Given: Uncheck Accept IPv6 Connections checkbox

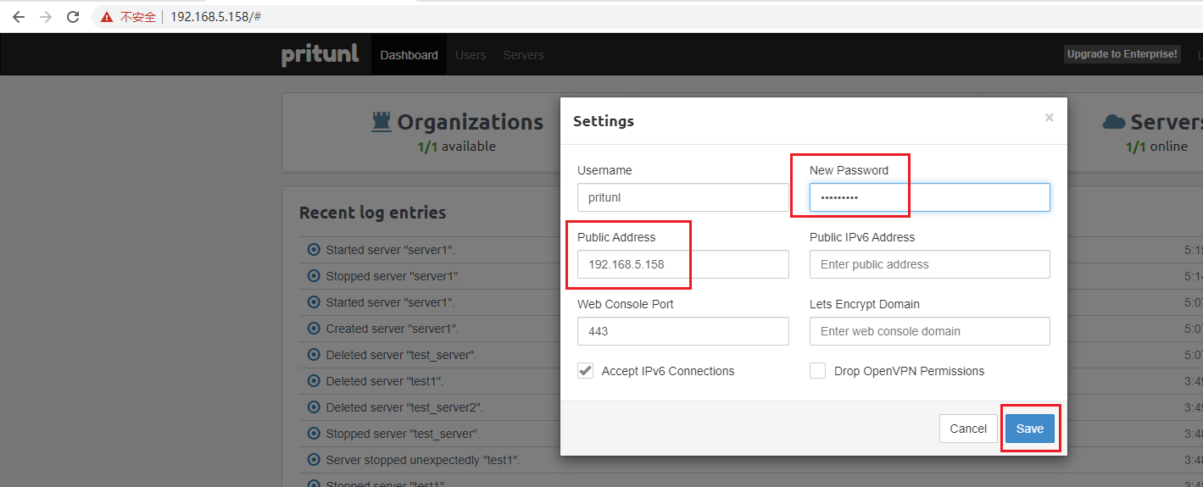Looking at the screenshot, I should point(586,371).
